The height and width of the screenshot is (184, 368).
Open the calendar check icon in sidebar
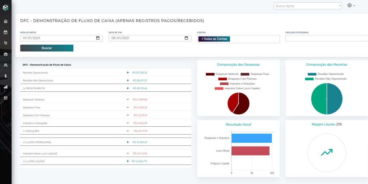(6, 32)
